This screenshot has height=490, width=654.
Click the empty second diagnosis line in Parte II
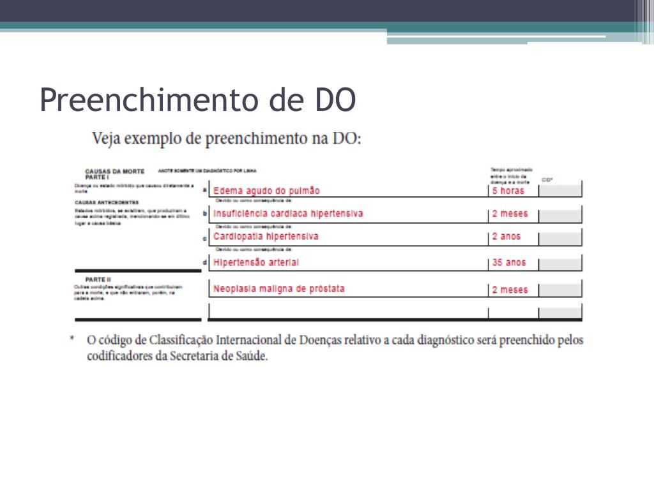[348, 311]
